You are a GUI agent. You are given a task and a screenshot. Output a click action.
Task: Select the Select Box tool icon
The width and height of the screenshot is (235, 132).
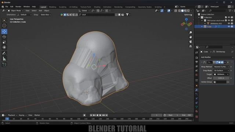[4, 20]
